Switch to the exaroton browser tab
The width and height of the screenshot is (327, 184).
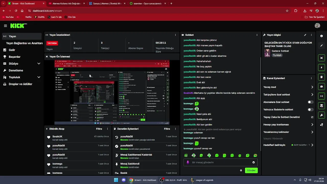point(148,4)
